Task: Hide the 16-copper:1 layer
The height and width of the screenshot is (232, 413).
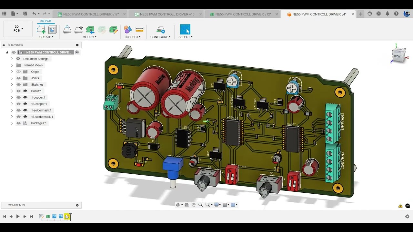Action: 18,104
